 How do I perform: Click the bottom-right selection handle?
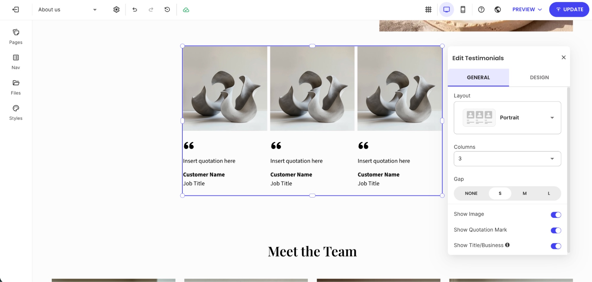(442, 196)
